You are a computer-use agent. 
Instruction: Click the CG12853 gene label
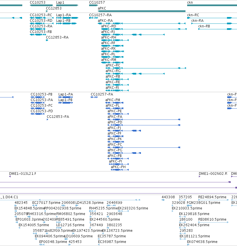[54, 8]
